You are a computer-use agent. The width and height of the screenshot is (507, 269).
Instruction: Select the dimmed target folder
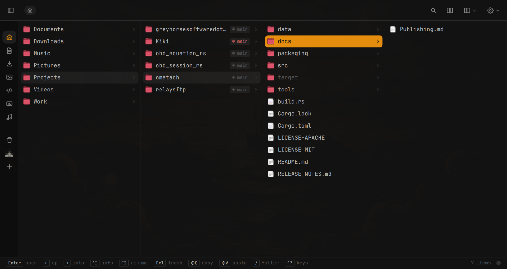point(324,77)
